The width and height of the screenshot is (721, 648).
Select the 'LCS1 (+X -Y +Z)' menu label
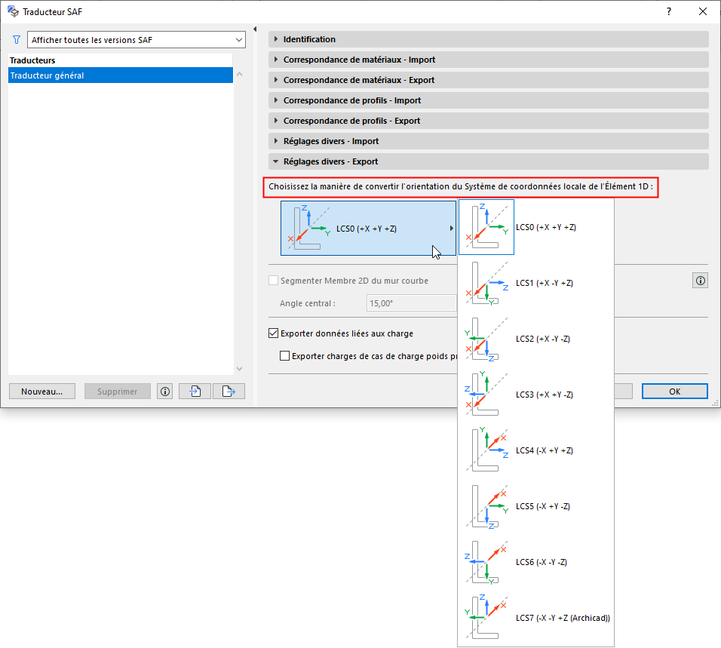[x=545, y=283]
